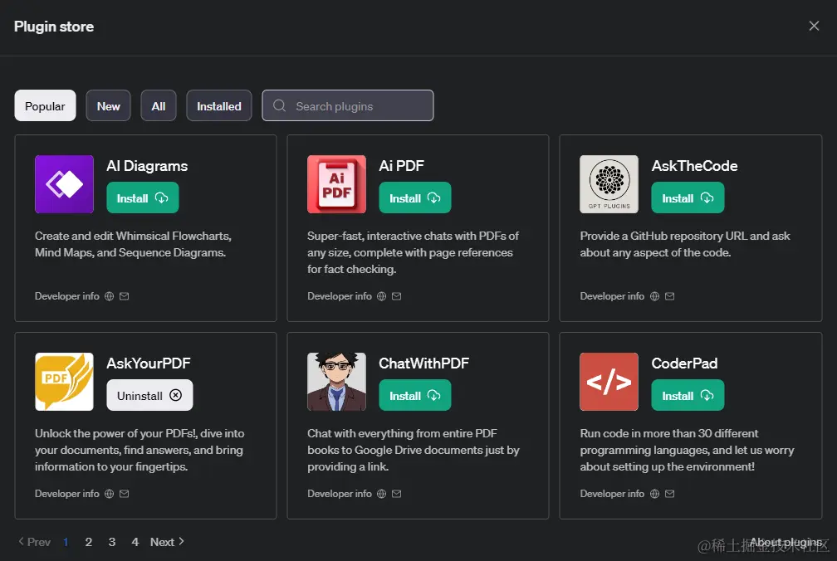Screen dimensions: 837x561
Task: Open CoderPad developer email icon
Action: click(x=670, y=494)
